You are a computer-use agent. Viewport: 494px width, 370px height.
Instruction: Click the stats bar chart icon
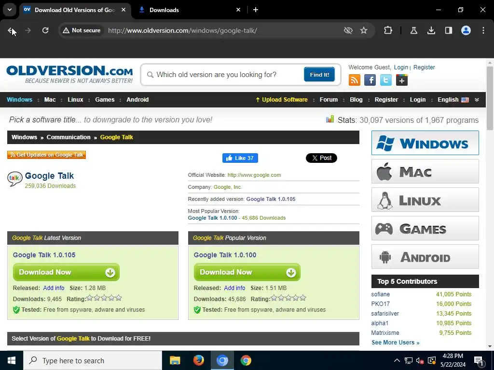[330, 119]
